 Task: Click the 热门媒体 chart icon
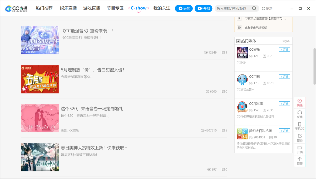[238, 41]
